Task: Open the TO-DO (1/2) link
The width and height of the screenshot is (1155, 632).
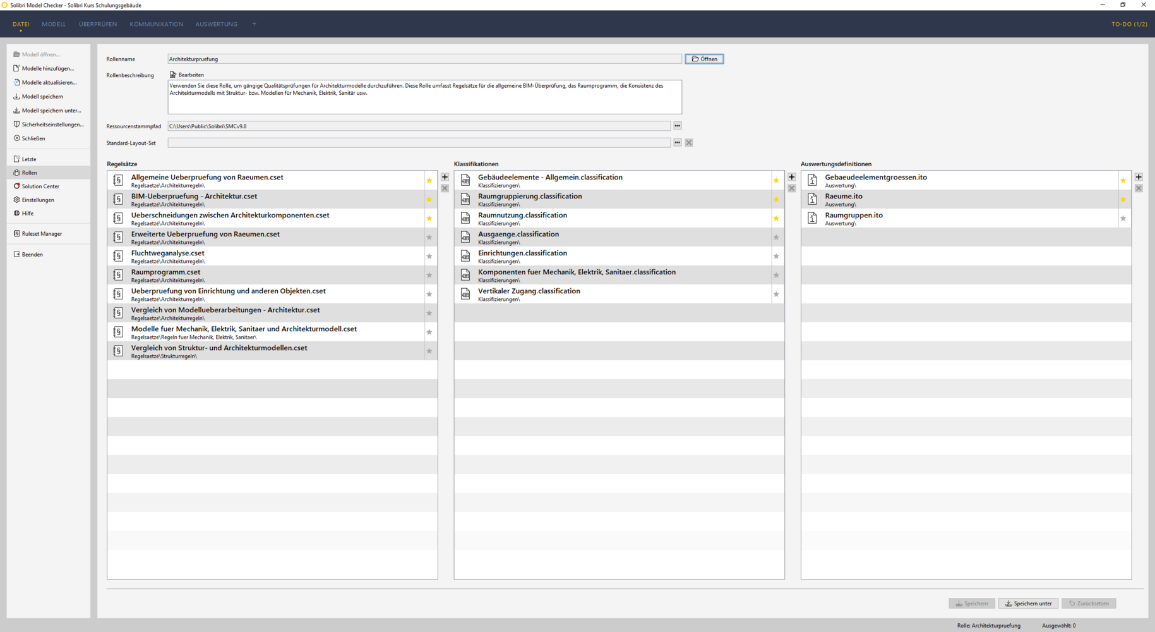Action: 1129,24
